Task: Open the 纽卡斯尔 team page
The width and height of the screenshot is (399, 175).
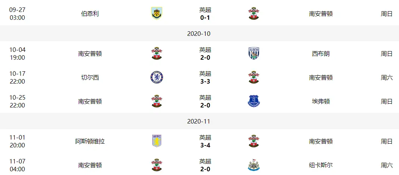Action: tap(321, 165)
